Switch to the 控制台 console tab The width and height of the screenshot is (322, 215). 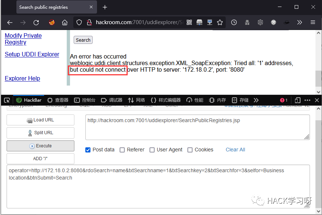pyautogui.click(x=85, y=100)
